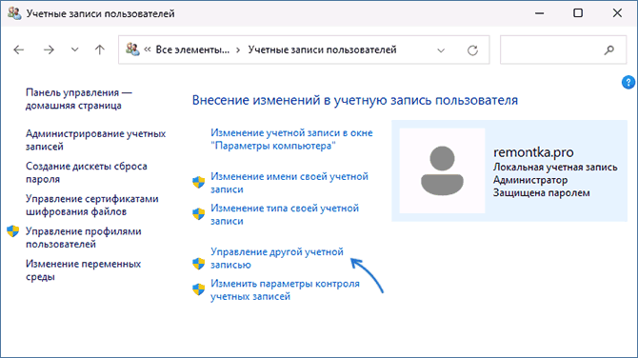Open 'Изменение типа своей учетной записи'
The width and height of the screenshot is (638, 358).
click(285, 214)
